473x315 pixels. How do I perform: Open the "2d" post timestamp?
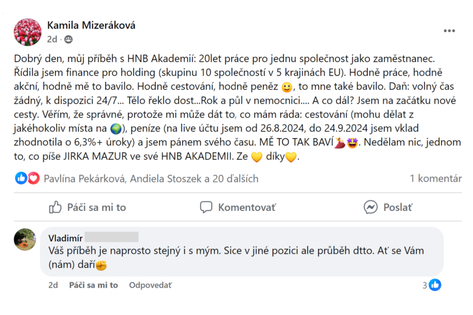52,39
